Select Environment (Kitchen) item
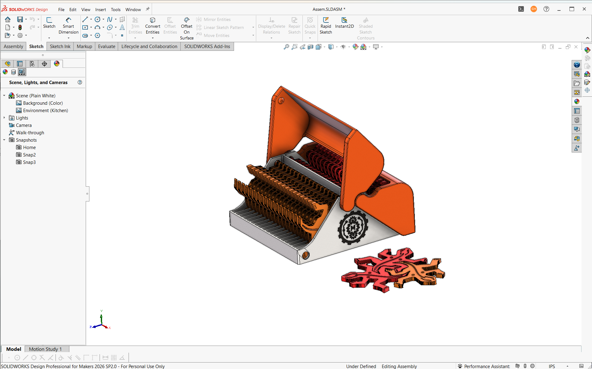This screenshot has width=592, height=369. [45, 111]
